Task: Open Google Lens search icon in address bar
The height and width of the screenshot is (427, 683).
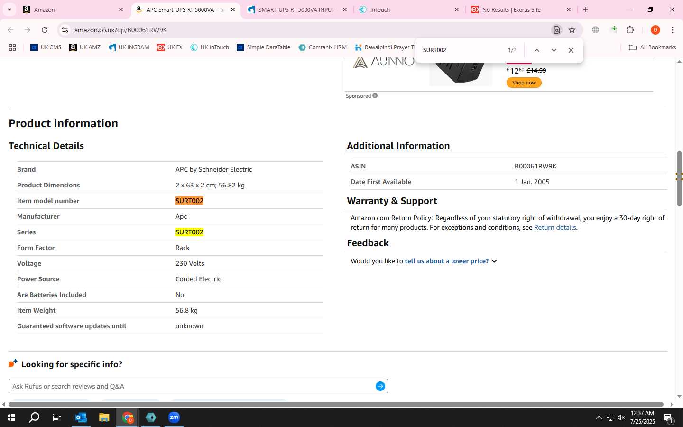Action: [556, 30]
